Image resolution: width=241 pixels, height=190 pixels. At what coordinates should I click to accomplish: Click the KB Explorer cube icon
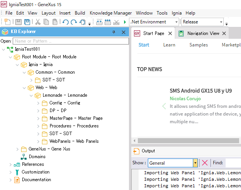coord(5,32)
